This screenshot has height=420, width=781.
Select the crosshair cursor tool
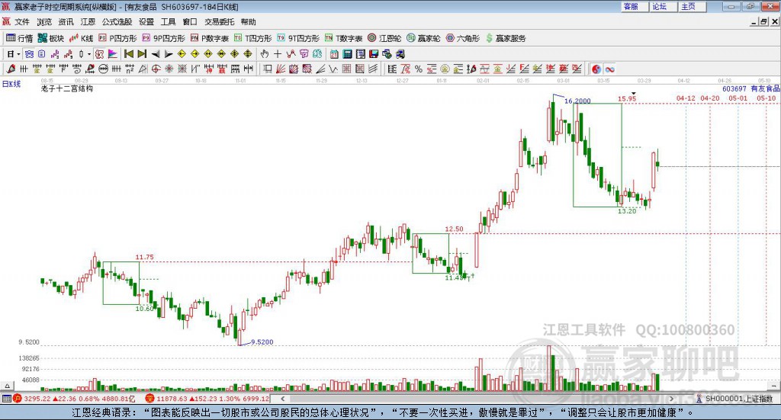(x=278, y=54)
